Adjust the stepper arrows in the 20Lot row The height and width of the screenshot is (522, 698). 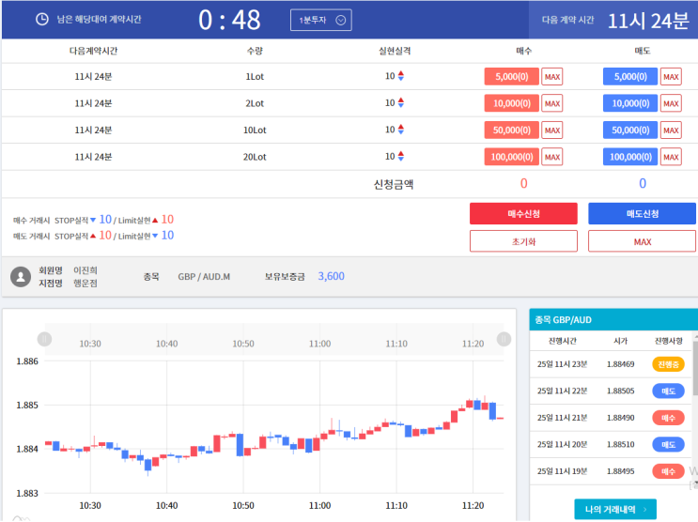pyautogui.click(x=401, y=156)
